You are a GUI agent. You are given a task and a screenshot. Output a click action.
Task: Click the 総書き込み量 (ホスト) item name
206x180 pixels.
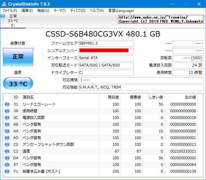pyautogui.click(x=41, y=171)
